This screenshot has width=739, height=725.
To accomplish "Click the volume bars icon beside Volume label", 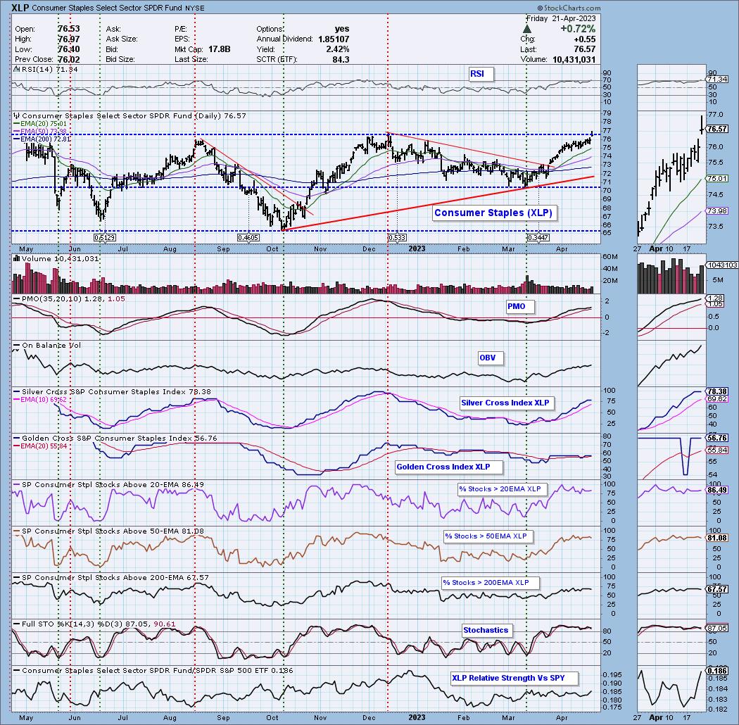I will (16, 258).
